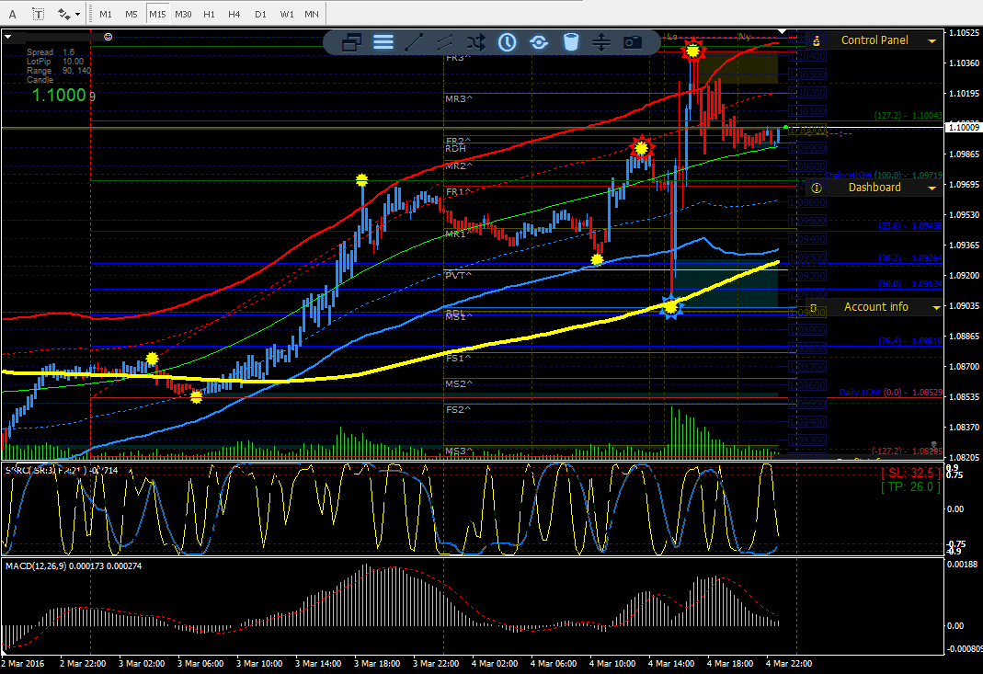Select the text annotation tool A
Image resolution: width=983 pixels, height=674 pixels.
pyautogui.click(x=13, y=14)
